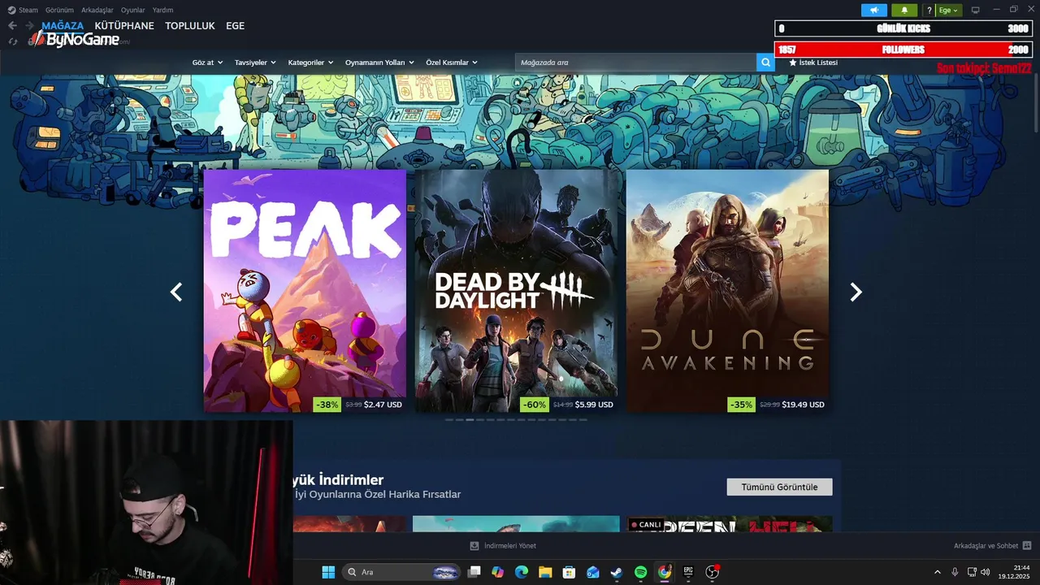Open the PEAK game capsule
The height and width of the screenshot is (585, 1040).
point(305,291)
